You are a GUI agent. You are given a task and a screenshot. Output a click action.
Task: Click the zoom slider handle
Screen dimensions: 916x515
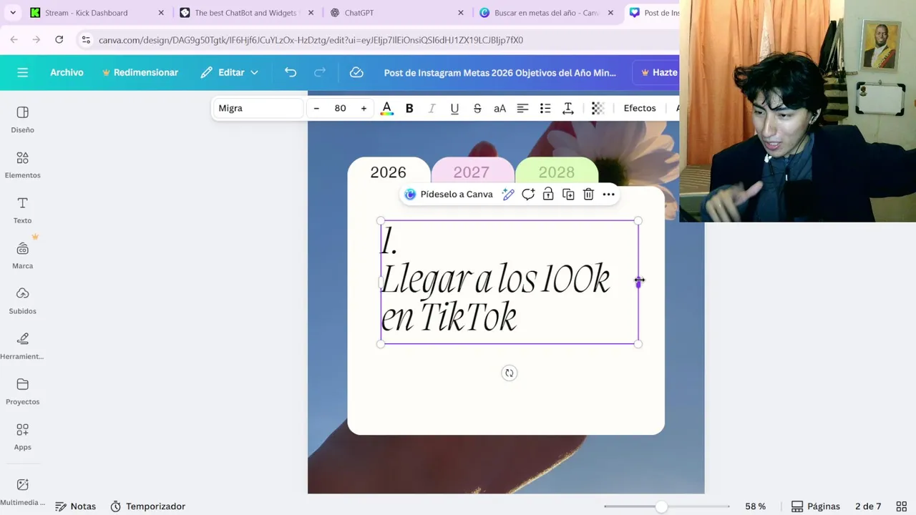[661, 506]
